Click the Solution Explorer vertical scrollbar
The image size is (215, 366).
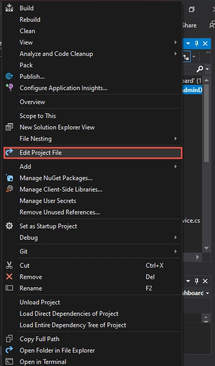coord(206,164)
